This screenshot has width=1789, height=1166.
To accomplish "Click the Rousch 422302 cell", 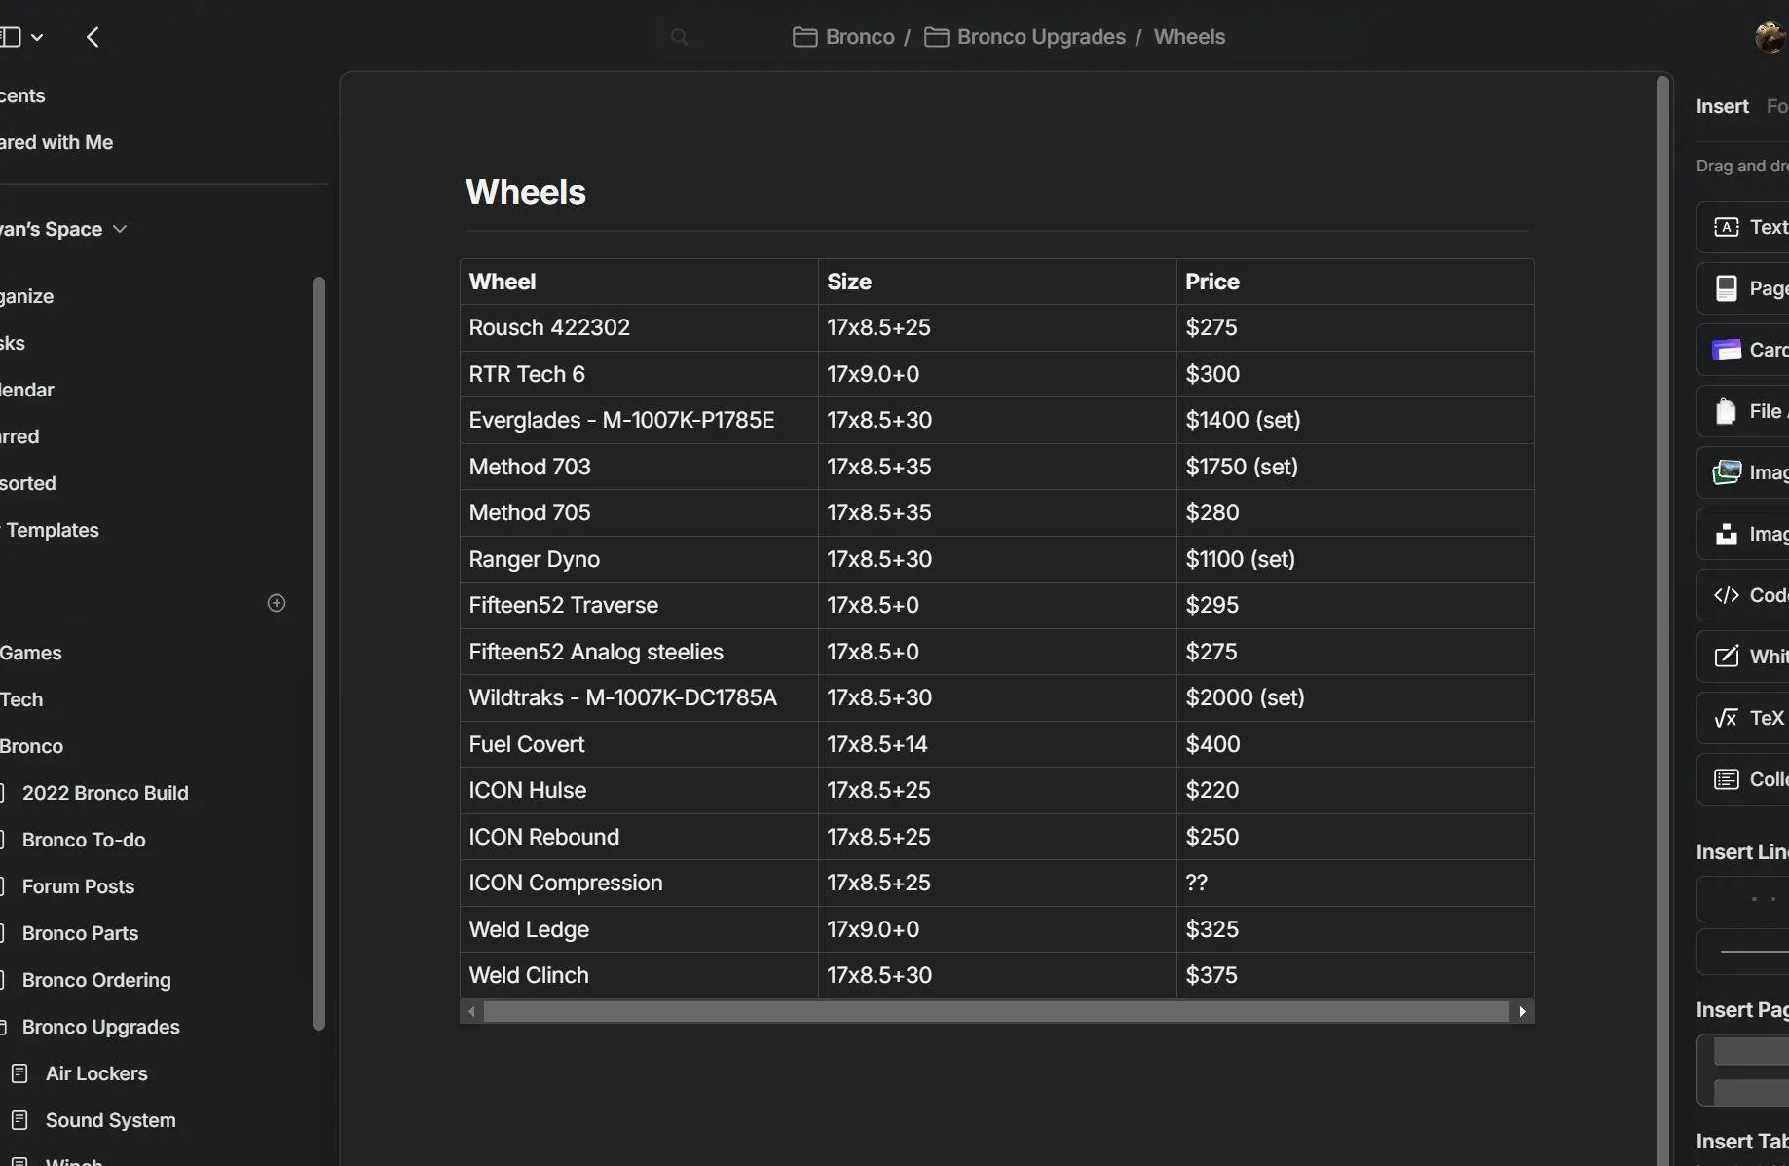I will [639, 327].
